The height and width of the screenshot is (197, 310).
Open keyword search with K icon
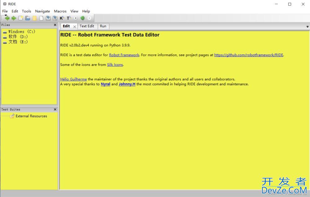coord(62,18)
